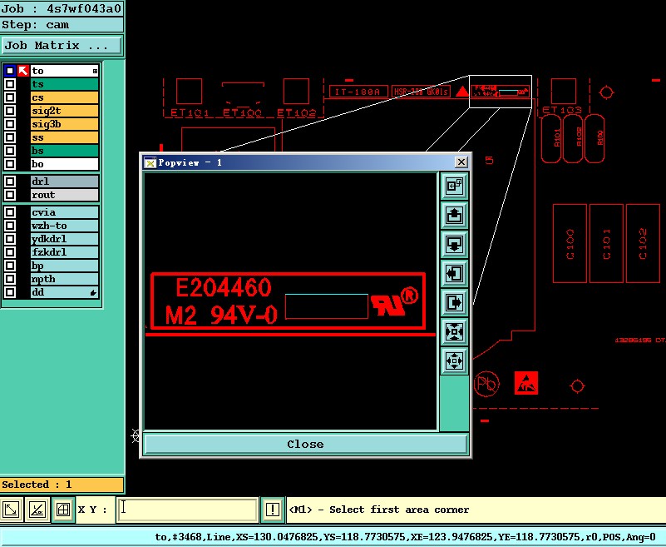
Task: Click the Popview source-area selection icon
Action: pyautogui.click(x=455, y=186)
